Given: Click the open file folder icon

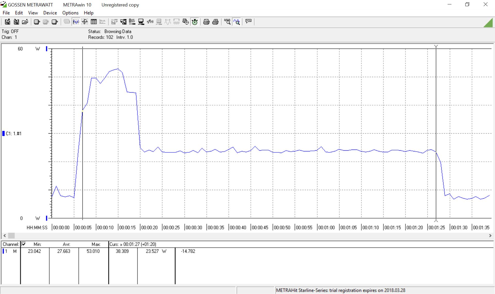Looking at the screenshot, I should [x=25, y=22].
